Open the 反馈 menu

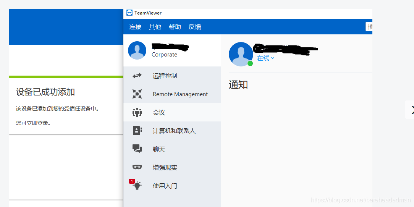195,27
